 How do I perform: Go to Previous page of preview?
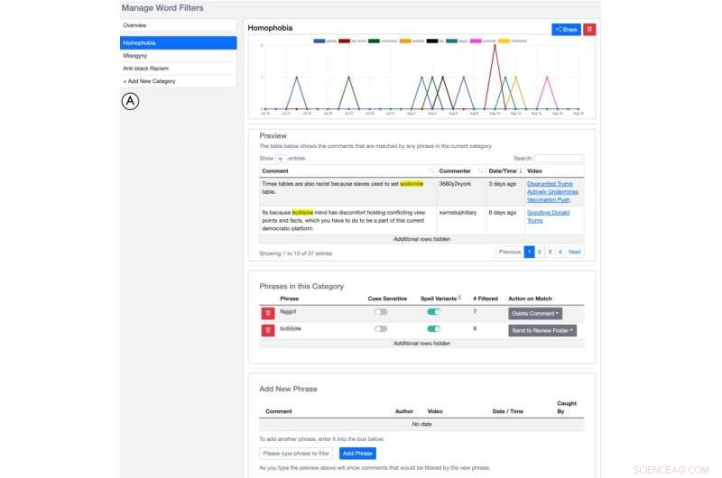510,253
